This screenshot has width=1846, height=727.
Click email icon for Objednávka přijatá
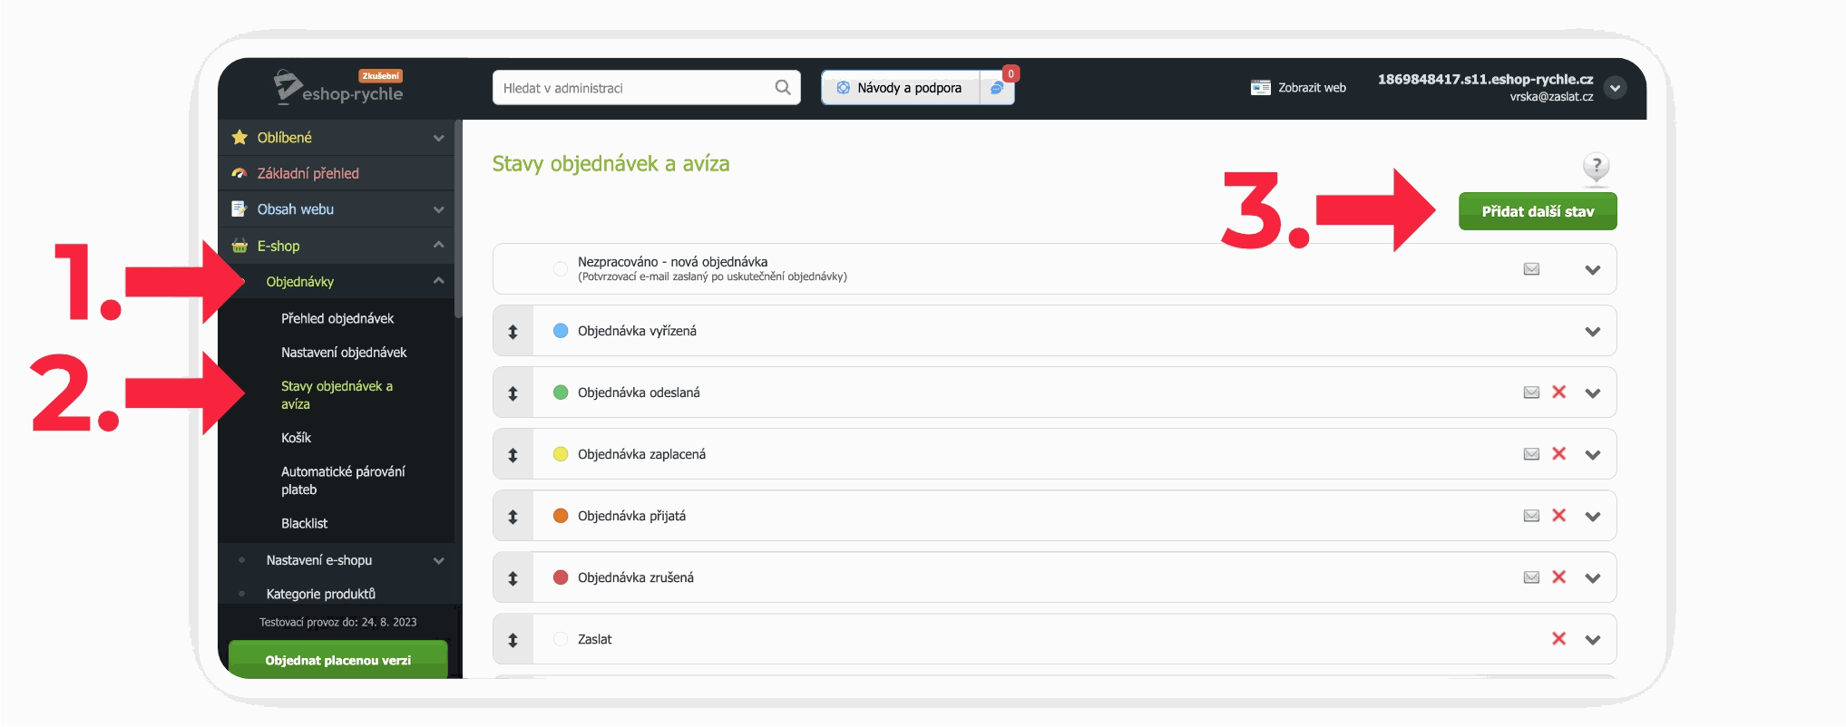coord(1531,516)
